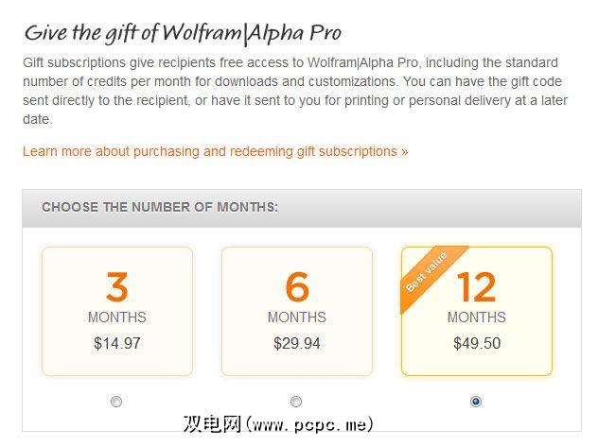The height and width of the screenshot is (446, 598).
Task: Click the MONTHS label above $49.50
Action: pyautogui.click(x=477, y=317)
